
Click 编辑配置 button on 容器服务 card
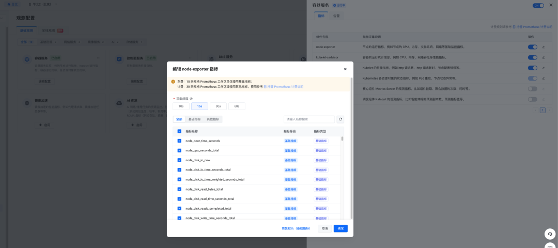click(x=45, y=81)
